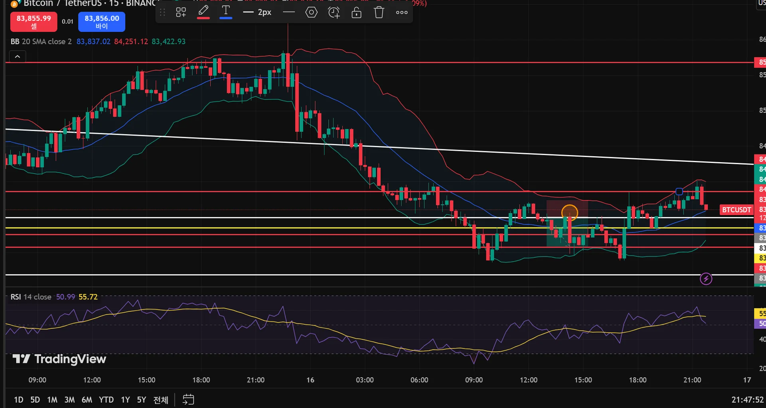Image resolution: width=766 pixels, height=408 pixels.
Task: Toggle the drawing lock icon
Action: (x=356, y=12)
